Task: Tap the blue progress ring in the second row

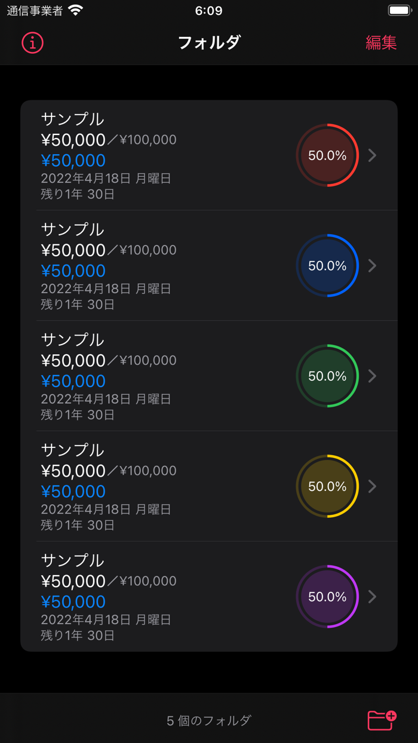Action: pyautogui.click(x=327, y=265)
